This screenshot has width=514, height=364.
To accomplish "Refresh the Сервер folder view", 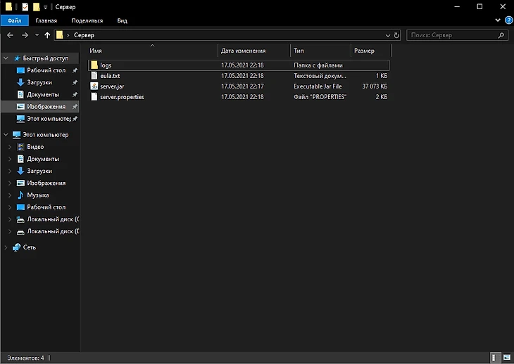I will pyautogui.click(x=397, y=34).
